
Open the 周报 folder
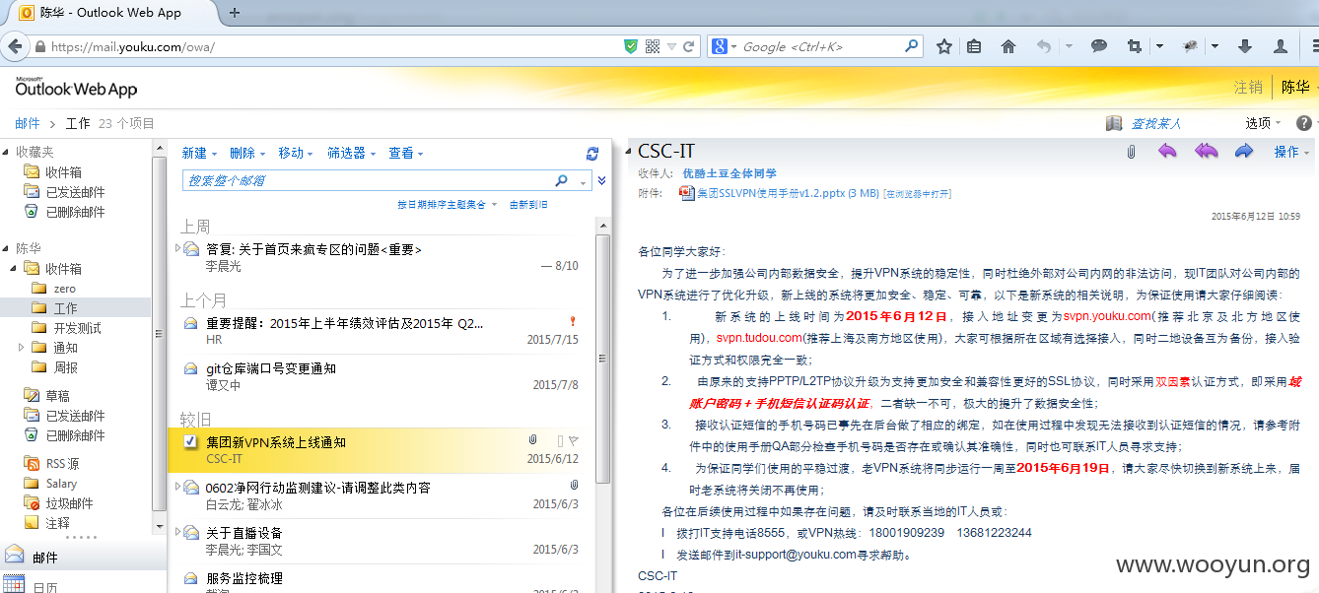[65, 367]
